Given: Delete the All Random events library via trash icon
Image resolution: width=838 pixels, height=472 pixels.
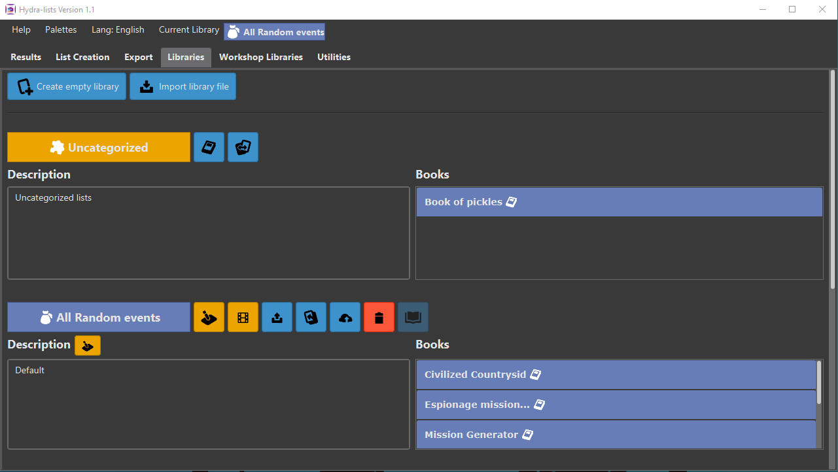Looking at the screenshot, I should (x=379, y=317).
